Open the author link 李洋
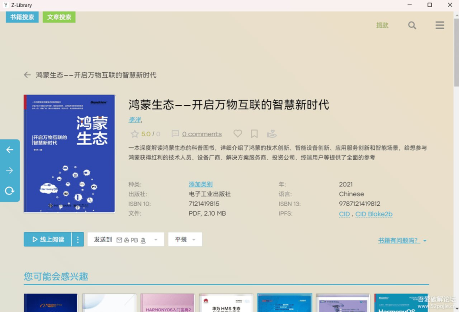459x312 pixels. (134, 120)
